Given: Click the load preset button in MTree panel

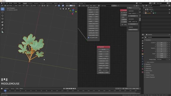Looking at the screenshot, I should pos(133,16).
